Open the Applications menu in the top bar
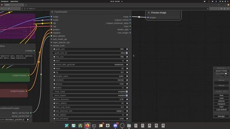This screenshot has width=230, height=129. tap(14, 1)
